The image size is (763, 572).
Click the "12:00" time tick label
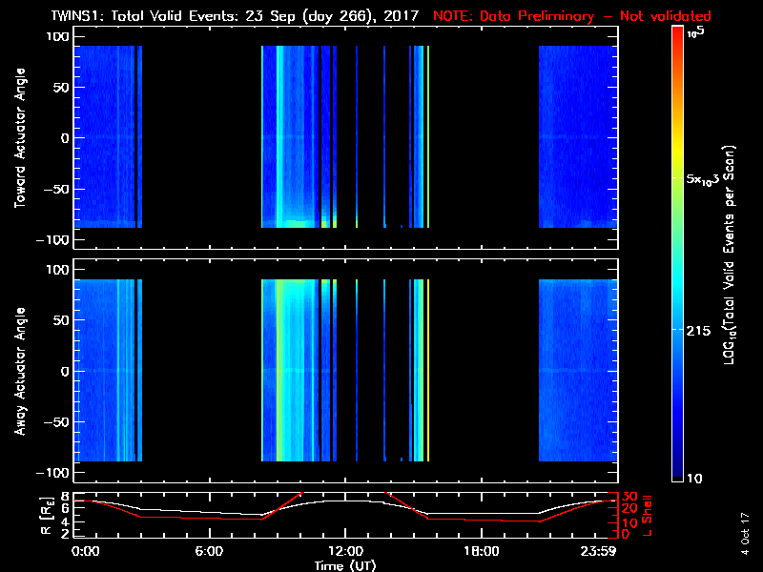pyautogui.click(x=345, y=552)
